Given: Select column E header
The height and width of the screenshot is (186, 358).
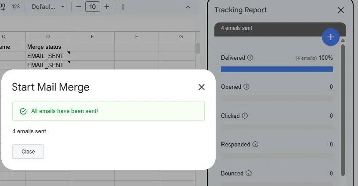Looking at the screenshot, I should click(x=92, y=36).
